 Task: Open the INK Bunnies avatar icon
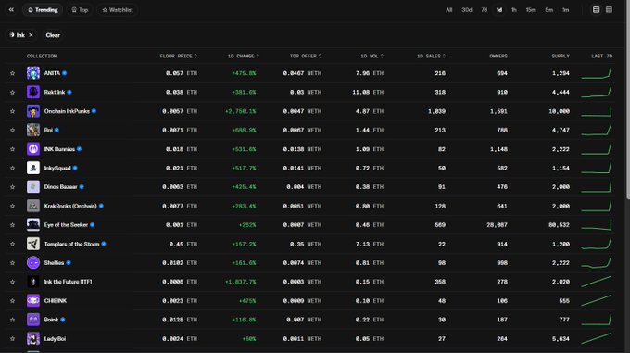click(x=33, y=149)
